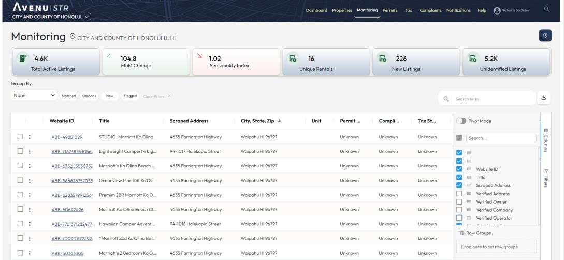Enable the Verified Company column checkbox
The image size is (564, 260).
[x=459, y=210]
